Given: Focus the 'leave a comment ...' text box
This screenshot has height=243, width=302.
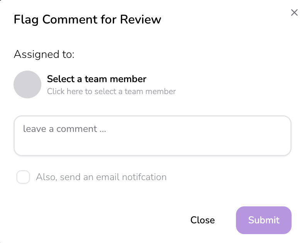Looking at the screenshot, I should click(x=152, y=136).
